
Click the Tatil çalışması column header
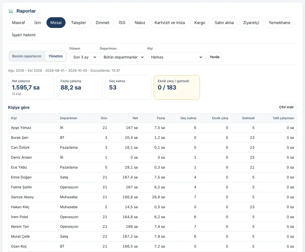(x=283, y=118)
